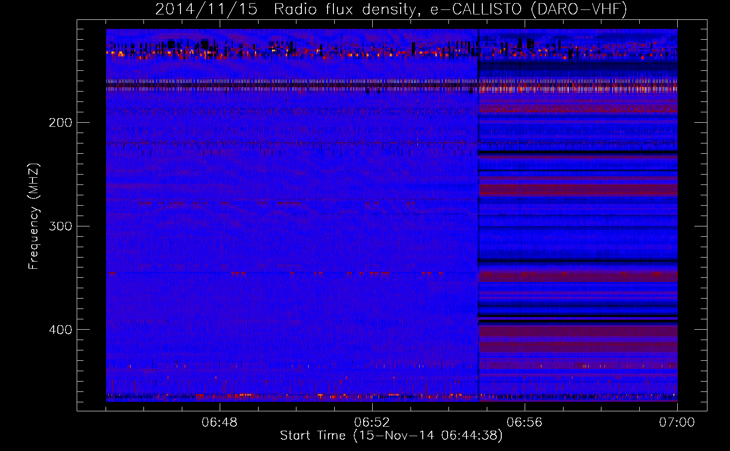Click the 'Frequency (MHZ)' axis label

[x=34, y=216]
